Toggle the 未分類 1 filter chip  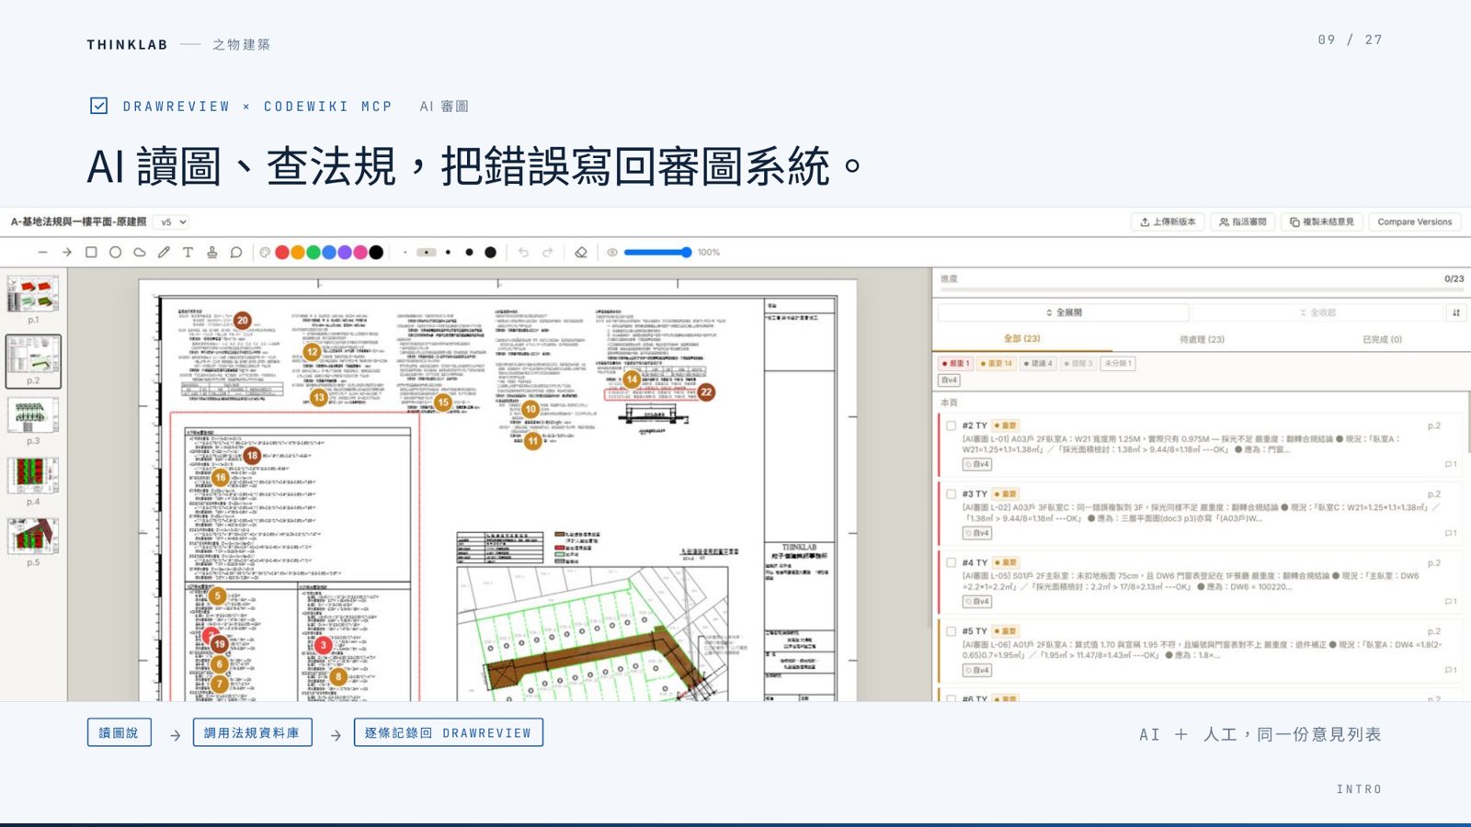[x=1118, y=364]
